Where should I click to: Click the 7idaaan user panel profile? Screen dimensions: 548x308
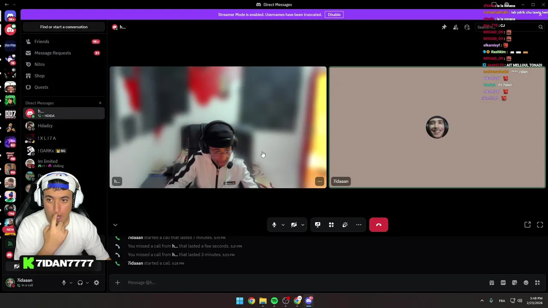pos(31,282)
